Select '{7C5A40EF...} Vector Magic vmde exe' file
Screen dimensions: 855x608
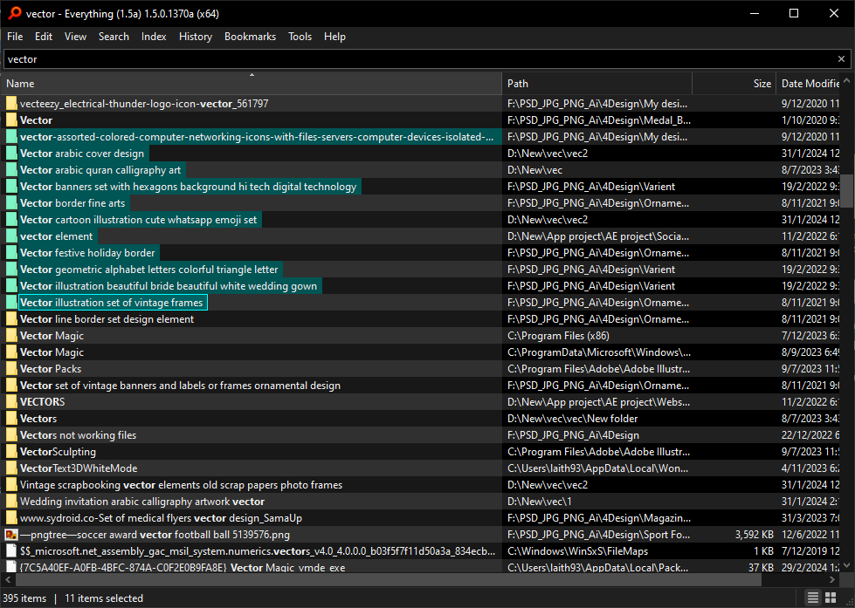[183, 568]
